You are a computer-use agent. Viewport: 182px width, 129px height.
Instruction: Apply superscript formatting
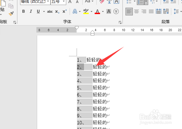(65, 11)
